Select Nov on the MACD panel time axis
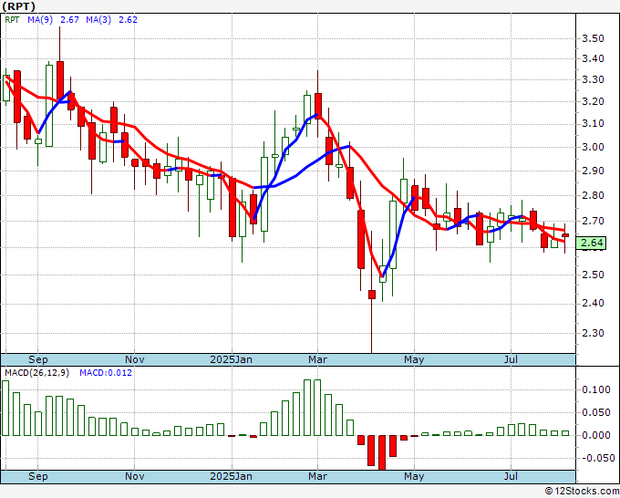The image size is (620, 498). (134, 476)
